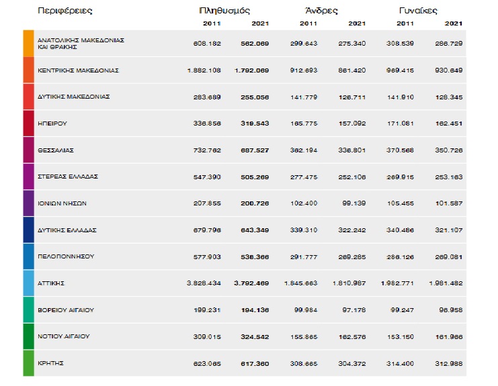Click the Γυναίκες column header
Viewport: 498px width, 386px height.
click(x=417, y=11)
